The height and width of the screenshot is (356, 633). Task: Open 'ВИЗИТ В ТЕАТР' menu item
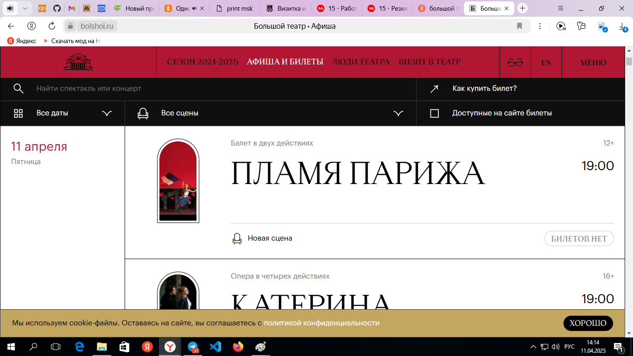[x=430, y=62]
